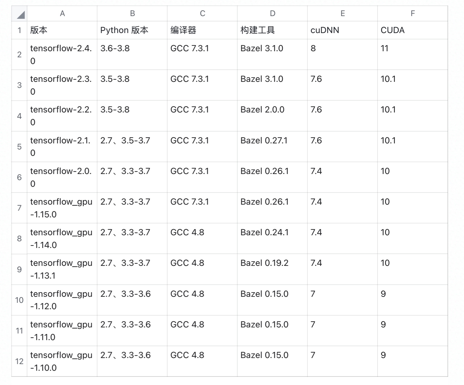Click '2.7、3.3-3.6' cell in tensorflow_gpu-1.12.0 row
This screenshot has width=464, height=385.
132,300
